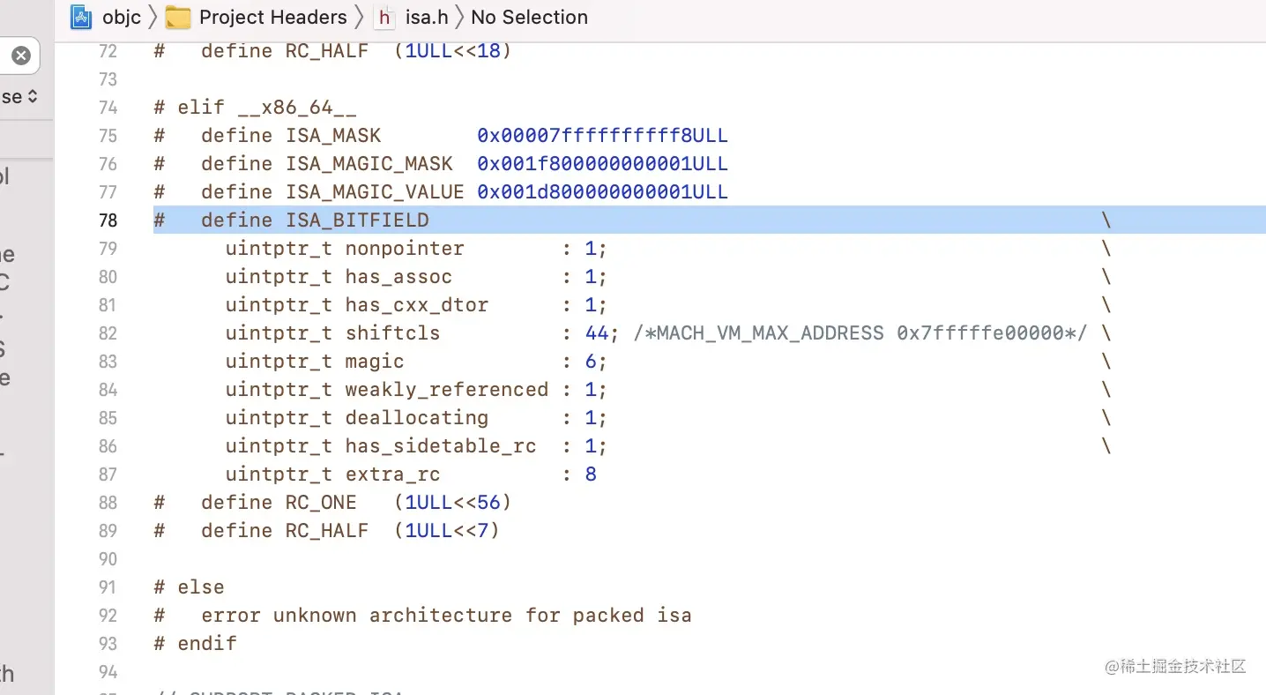Click the chevron separator after objc in jump bar
This screenshot has width=1266, height=695.
click(152, 16)
